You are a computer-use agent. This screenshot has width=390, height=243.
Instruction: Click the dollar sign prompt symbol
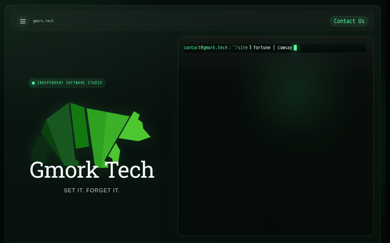click(250, 48)
